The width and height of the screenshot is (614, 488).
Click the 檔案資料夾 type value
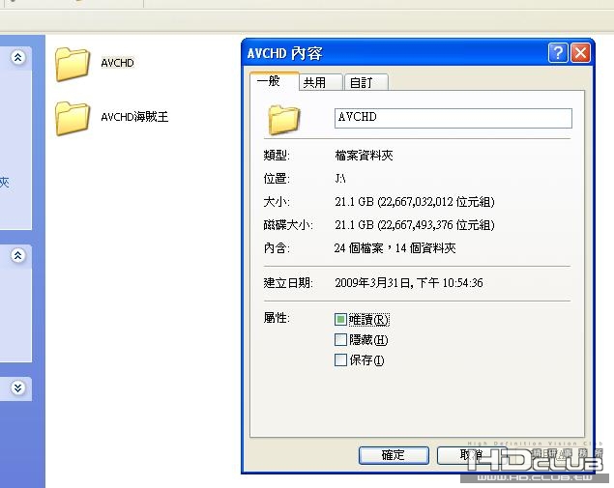(364, 156)
